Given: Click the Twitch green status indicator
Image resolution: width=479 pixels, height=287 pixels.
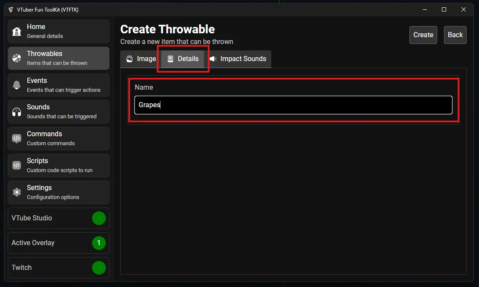Looking at the screenshot, I should click(99, 268).
